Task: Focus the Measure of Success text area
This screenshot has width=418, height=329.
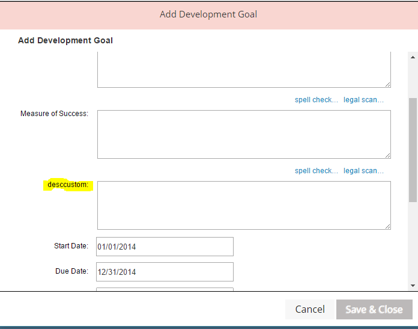Action: (x=244, y=134)
